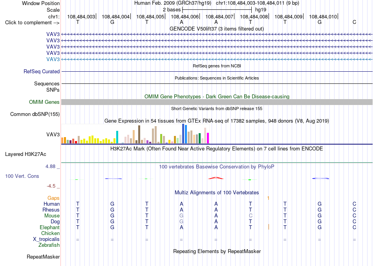Select the 'Human Feb. 2009 (GRCh37/hg19)' header text
373x266 pixels.
[173, 3]
